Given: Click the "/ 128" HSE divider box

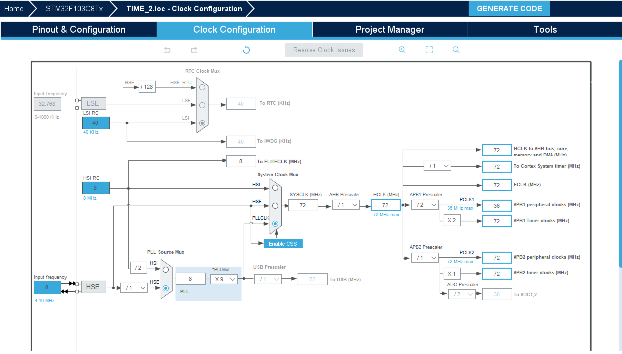Looking at the screenshot, I should [147, 87].
